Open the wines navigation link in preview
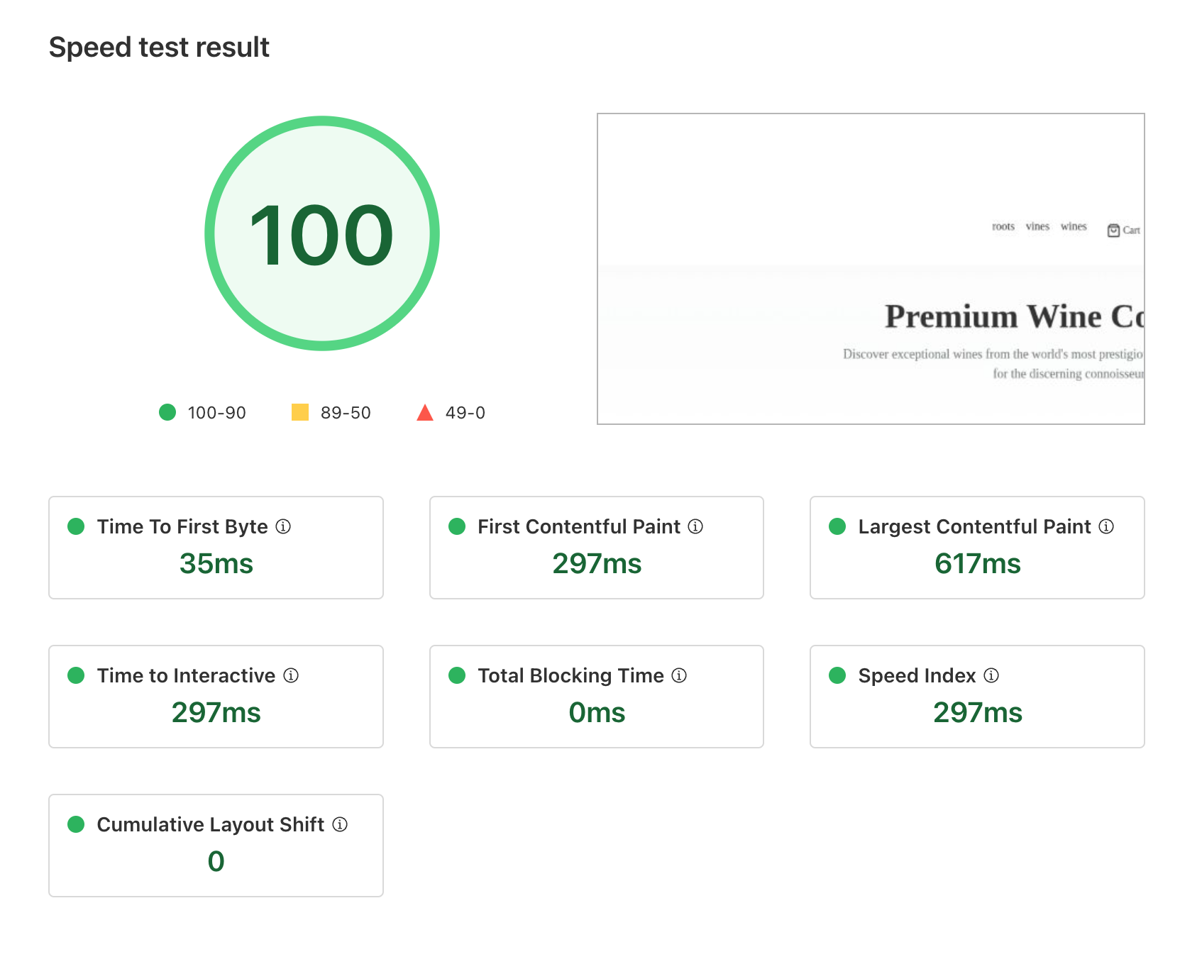Viewport: 1202px width, 969px height. tap(1073, 227)
